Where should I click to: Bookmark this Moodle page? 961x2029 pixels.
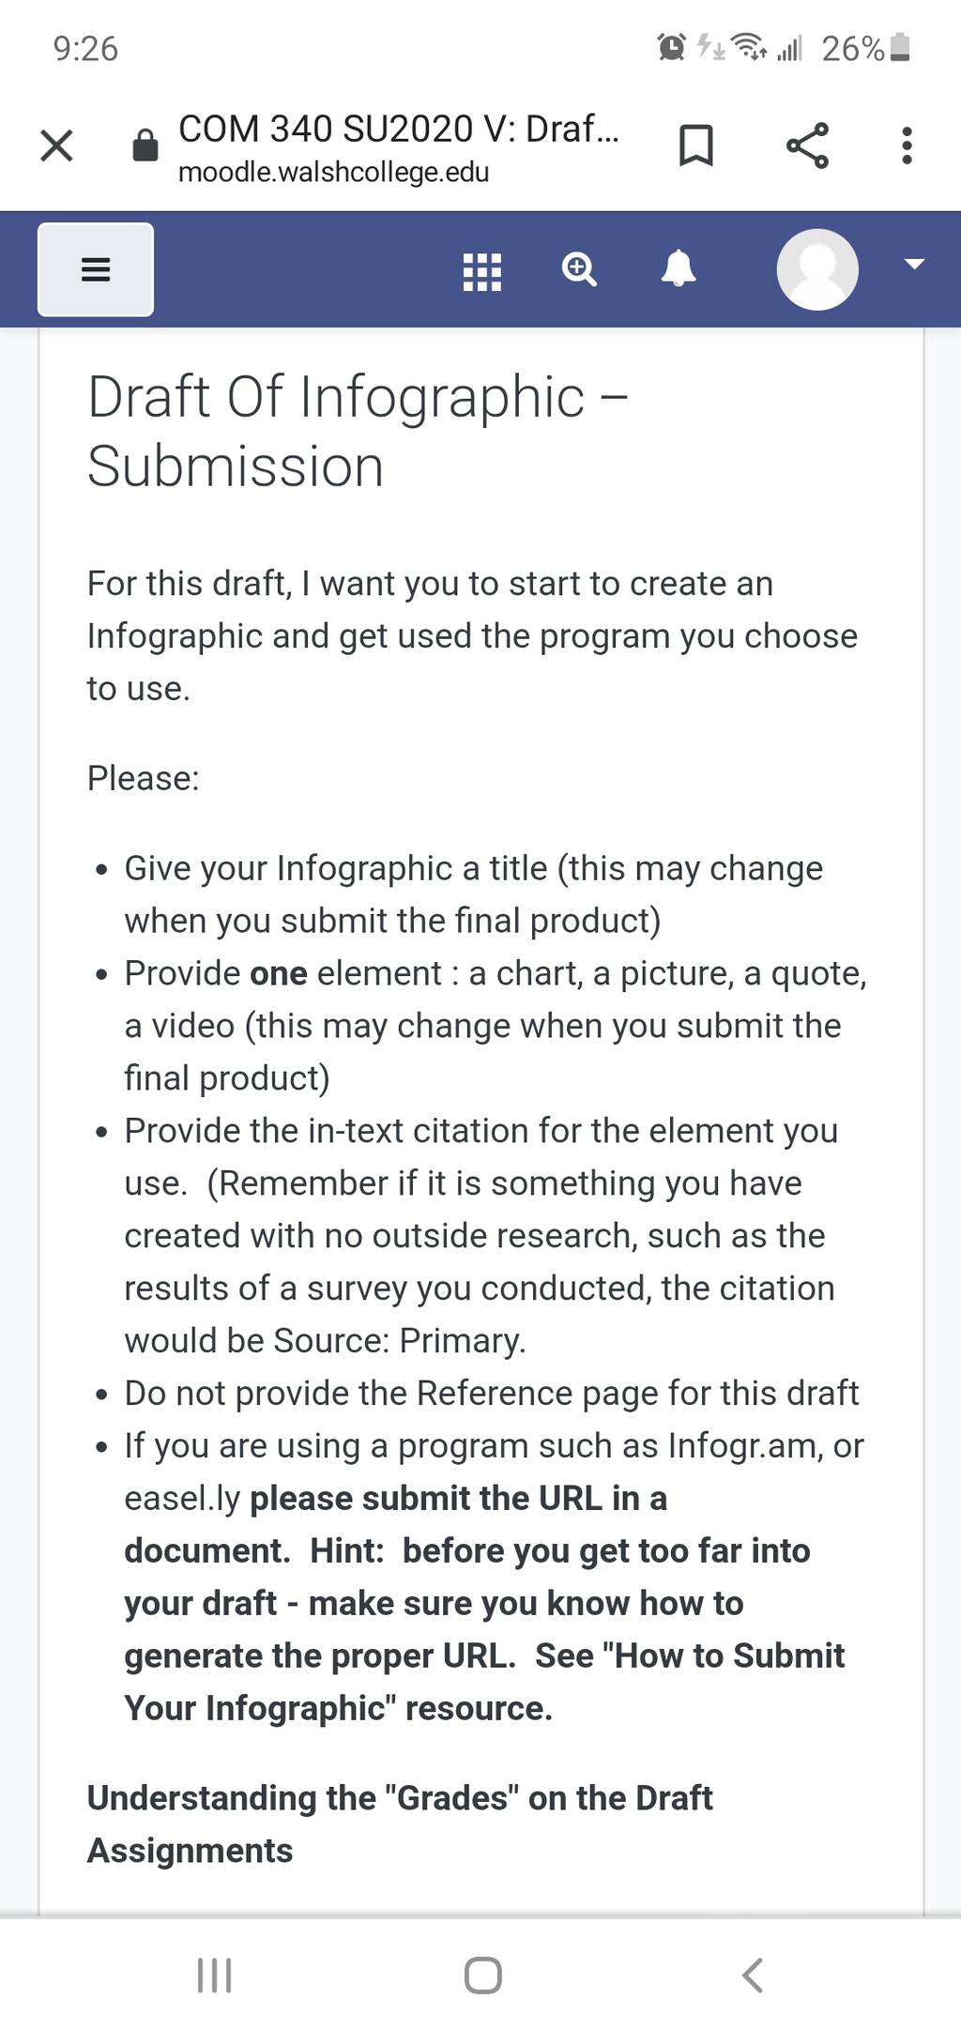tap(695, 145)
